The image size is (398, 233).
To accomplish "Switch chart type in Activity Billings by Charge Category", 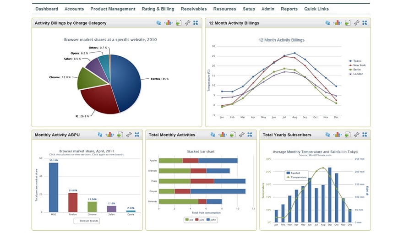I will click(x=168, y=23).
